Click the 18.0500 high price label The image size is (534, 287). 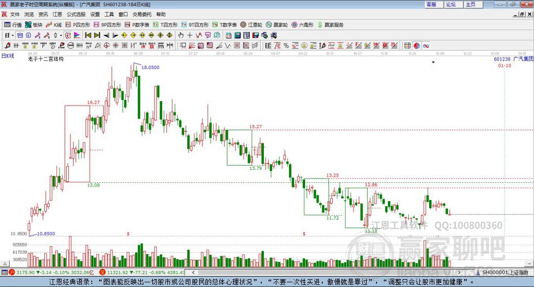point(150,67)
